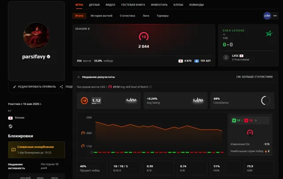The height and width of the screenshot is (179, 283).
Task: Open the Статистика sub-tab
Action: 127,16
